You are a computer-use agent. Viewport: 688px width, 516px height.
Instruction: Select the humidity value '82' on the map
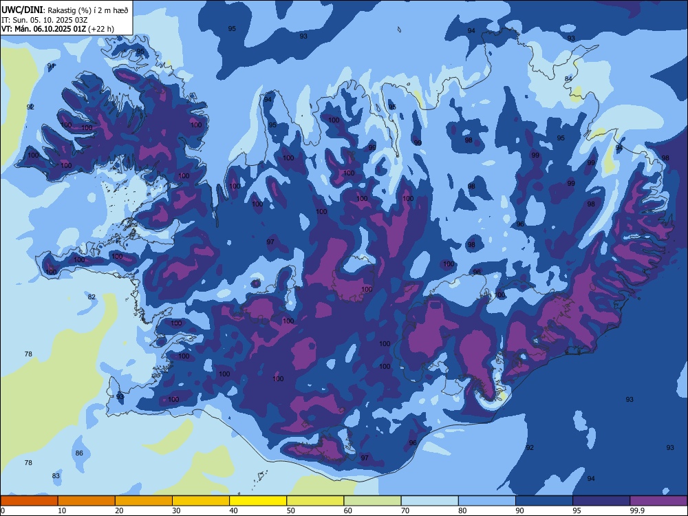click(92, 297)
